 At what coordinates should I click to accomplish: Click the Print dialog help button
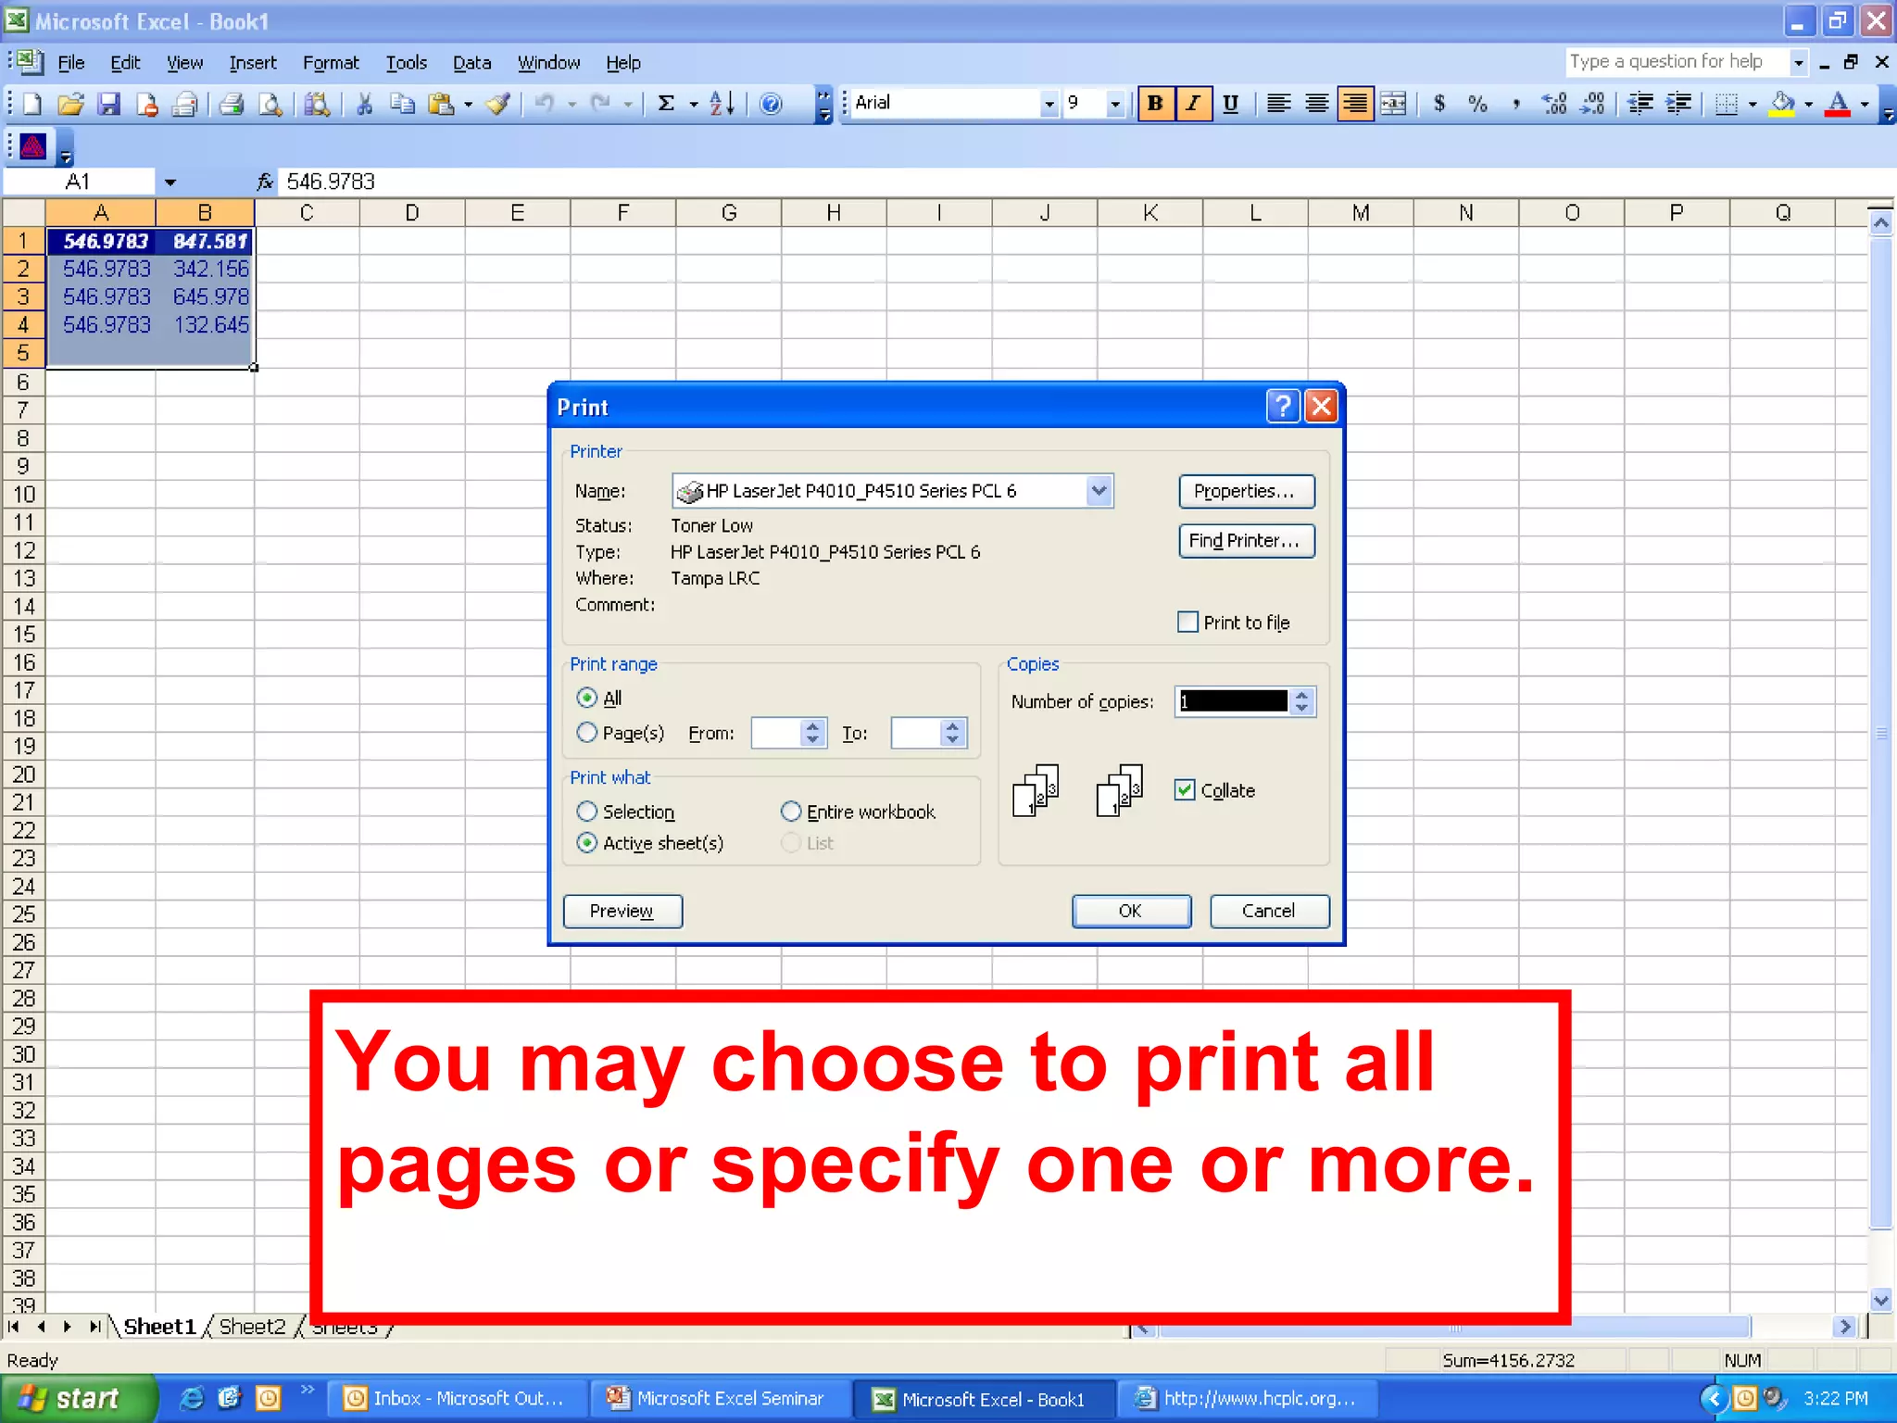pyautogui.click(x=1282, y=406)
